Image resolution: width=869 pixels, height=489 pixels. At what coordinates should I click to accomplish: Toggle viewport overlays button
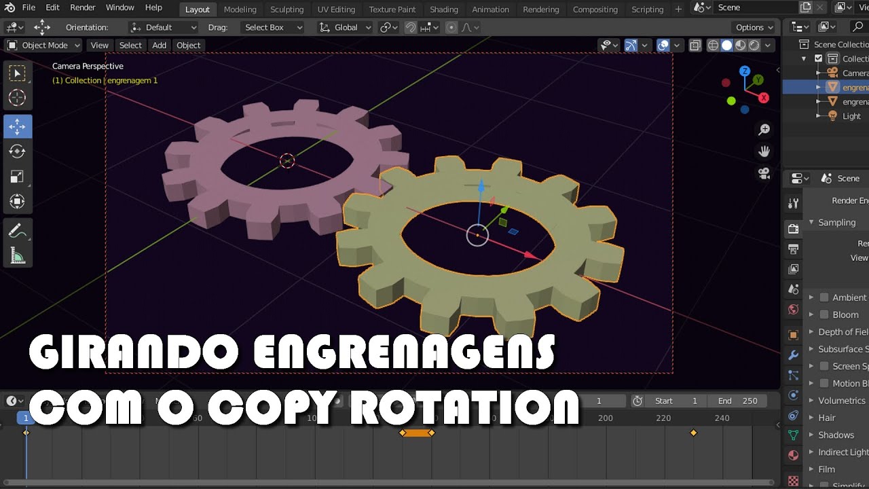pyautogui.click(x=663, y=46)
